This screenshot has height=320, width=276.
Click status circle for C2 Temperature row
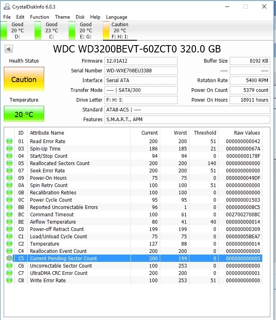point(9,244)
